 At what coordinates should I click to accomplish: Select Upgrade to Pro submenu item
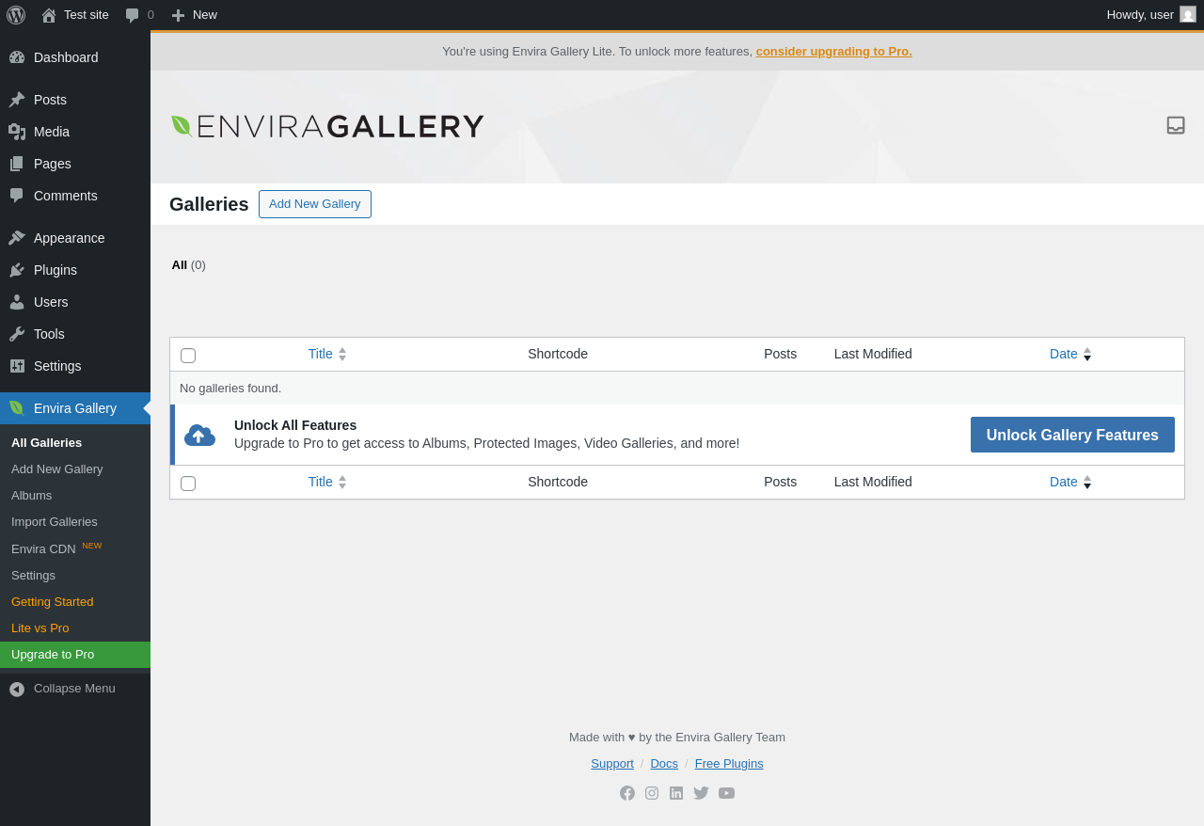(75, 655)
